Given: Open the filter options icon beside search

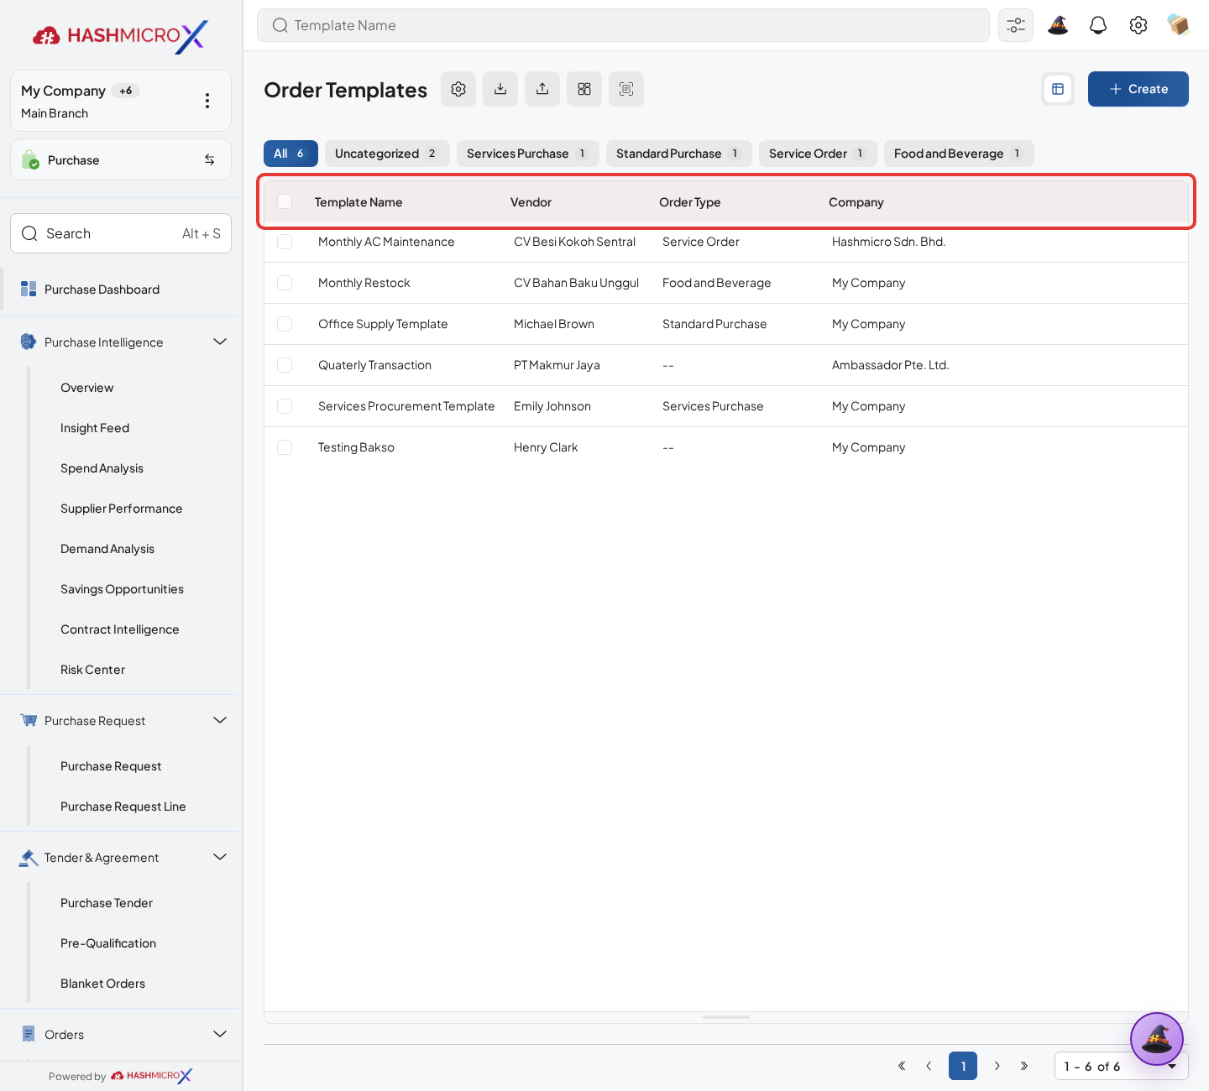Looking at the screenshot, I should click(x=1016, y=25).
